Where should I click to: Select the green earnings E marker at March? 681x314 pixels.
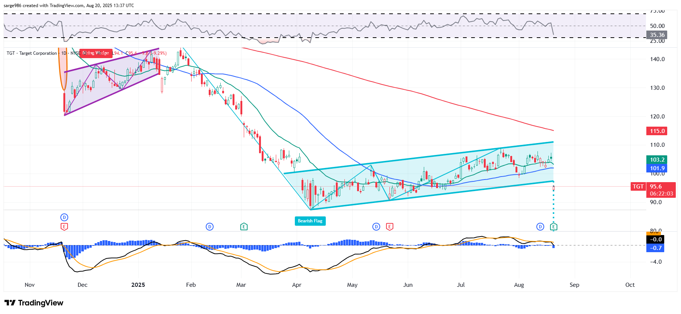coord(244,226)
